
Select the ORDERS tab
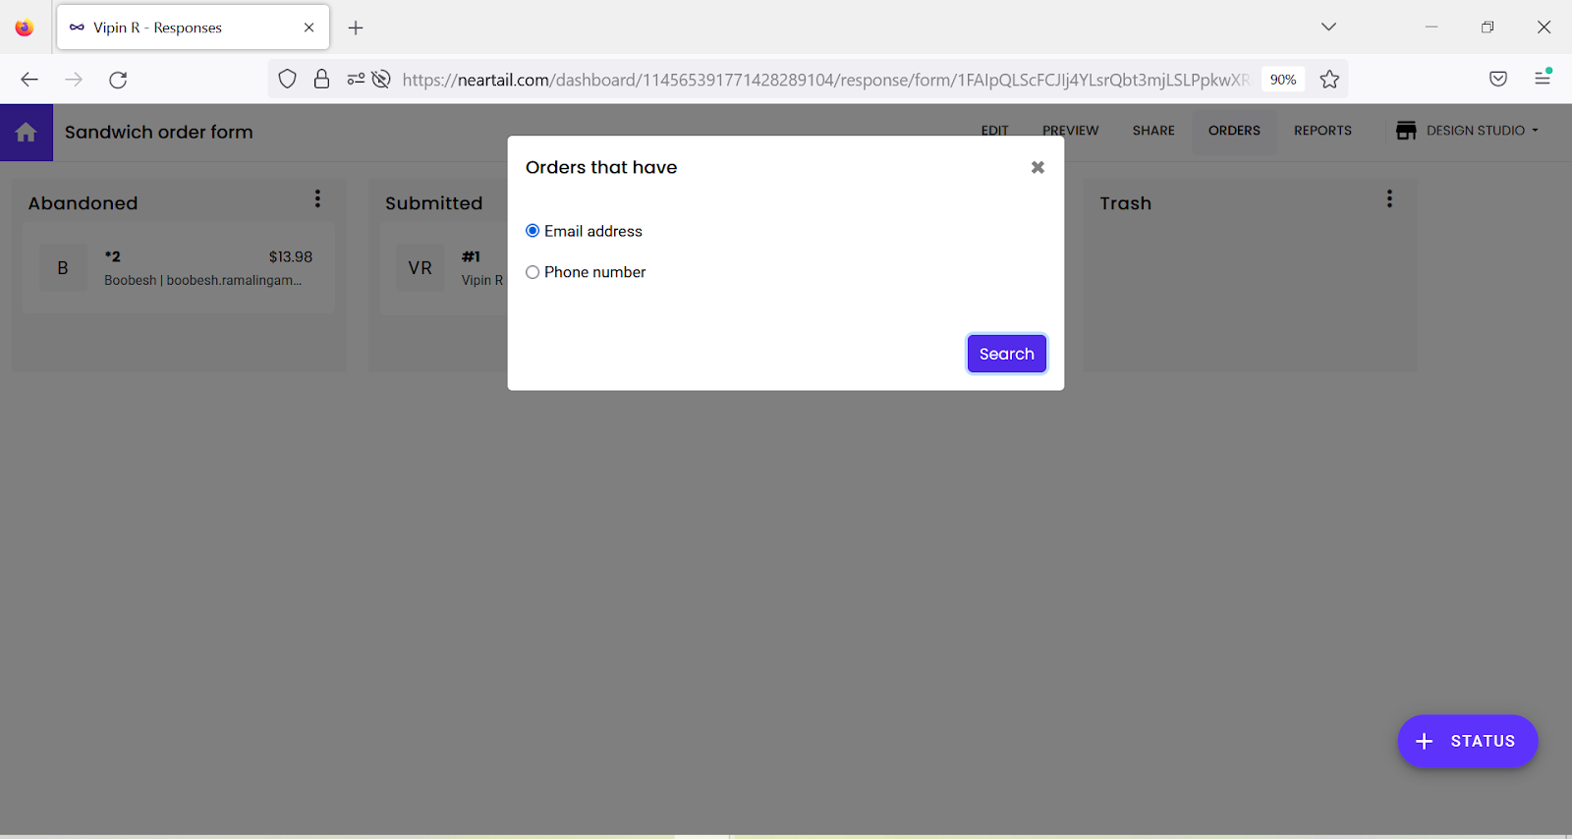(1234, 131)
